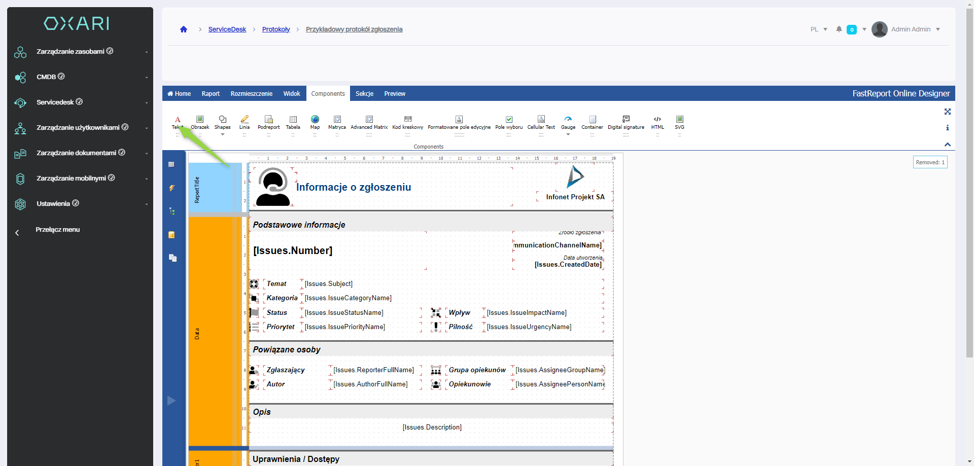
Task: Open the events lightning panel
Action: [x=172, y=188]
